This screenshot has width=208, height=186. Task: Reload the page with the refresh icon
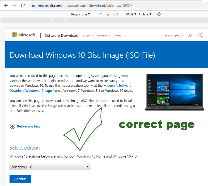pos(23,6)
